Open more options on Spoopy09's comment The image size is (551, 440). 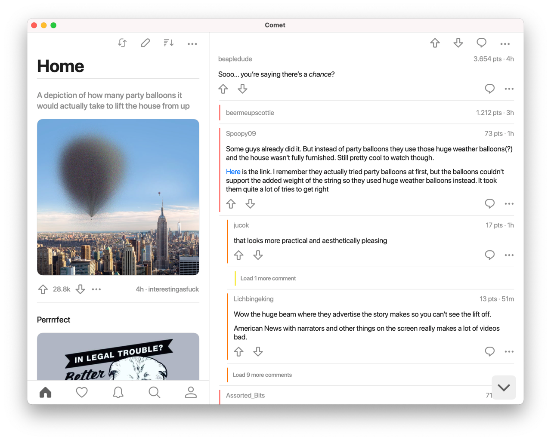pyautogui.click(x=509, y=204)
